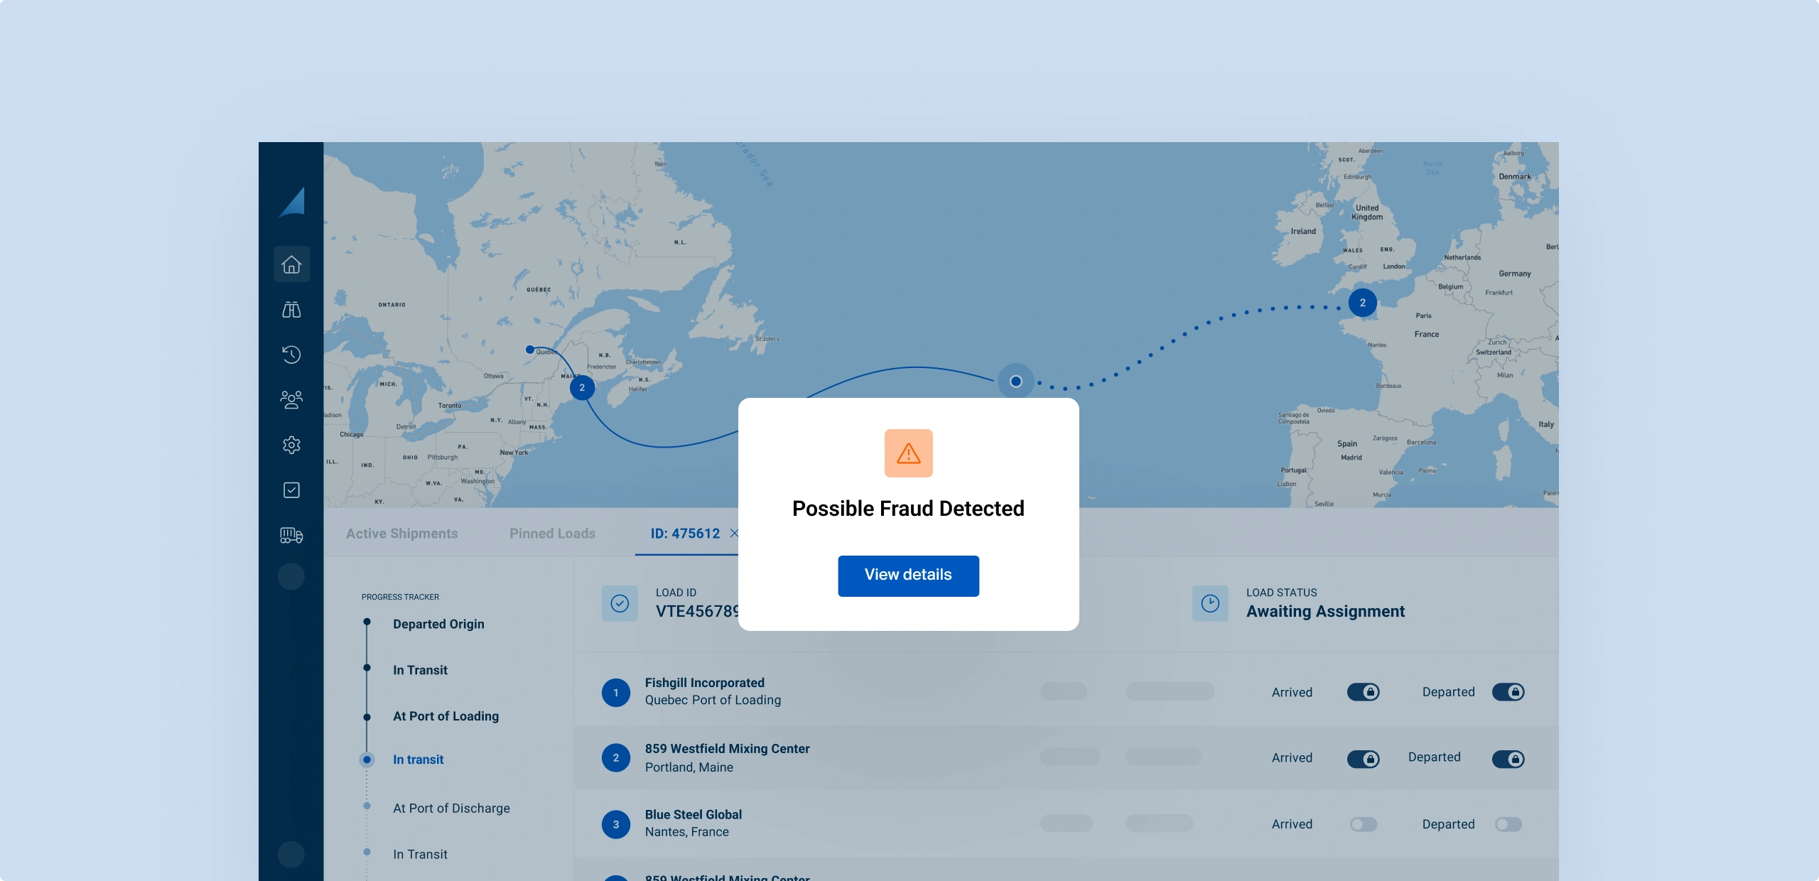
Task: Open the truck fleet icon in sidebar
Action: [x=291, y=535]
